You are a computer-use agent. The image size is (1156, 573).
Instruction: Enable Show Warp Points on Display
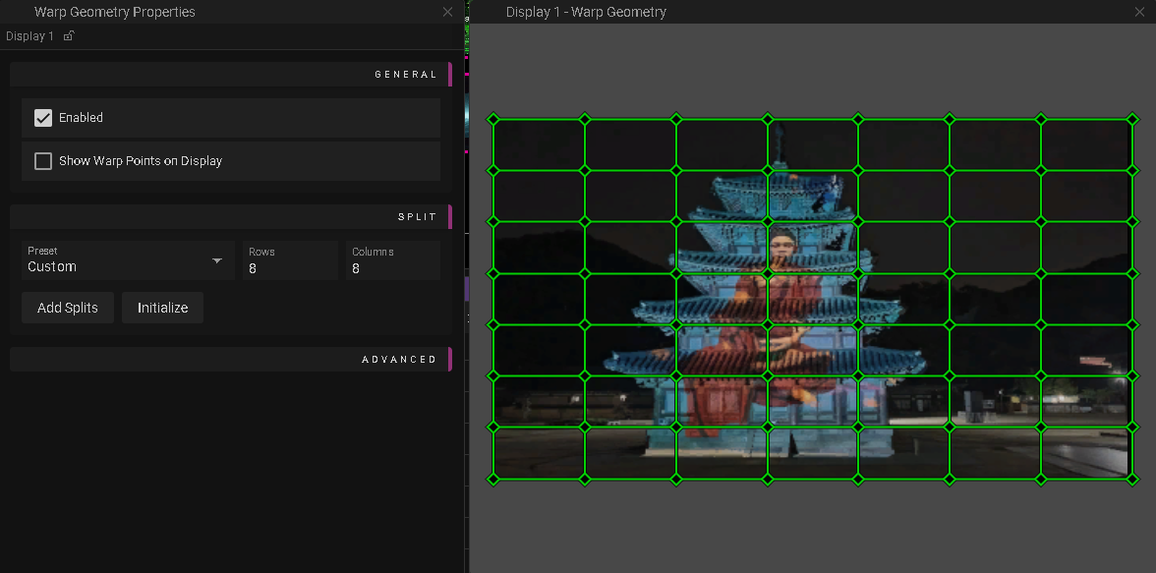click(x=43, y=161)
